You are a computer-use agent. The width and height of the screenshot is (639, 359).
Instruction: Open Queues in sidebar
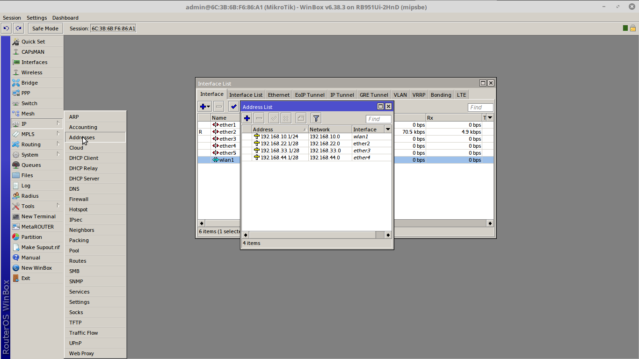tap(37, 165)
